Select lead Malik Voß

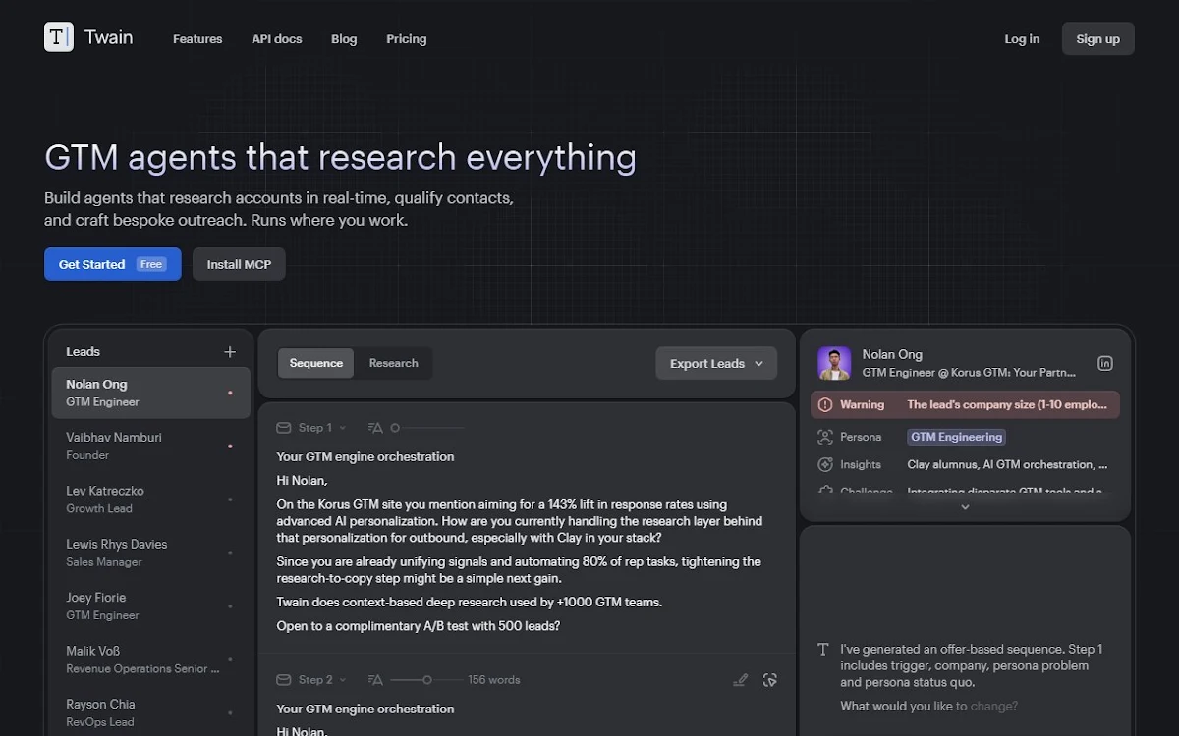point(151,659)
